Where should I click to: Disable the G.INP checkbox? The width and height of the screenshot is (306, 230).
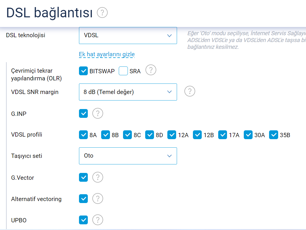(83, 114)
